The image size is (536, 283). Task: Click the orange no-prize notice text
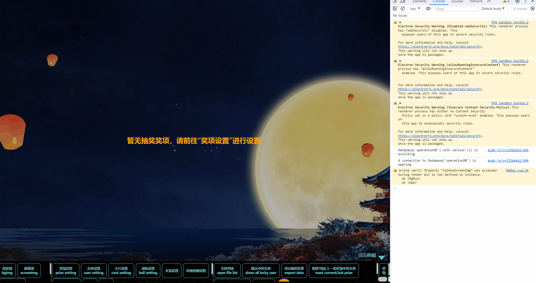[x=194, y=141]
